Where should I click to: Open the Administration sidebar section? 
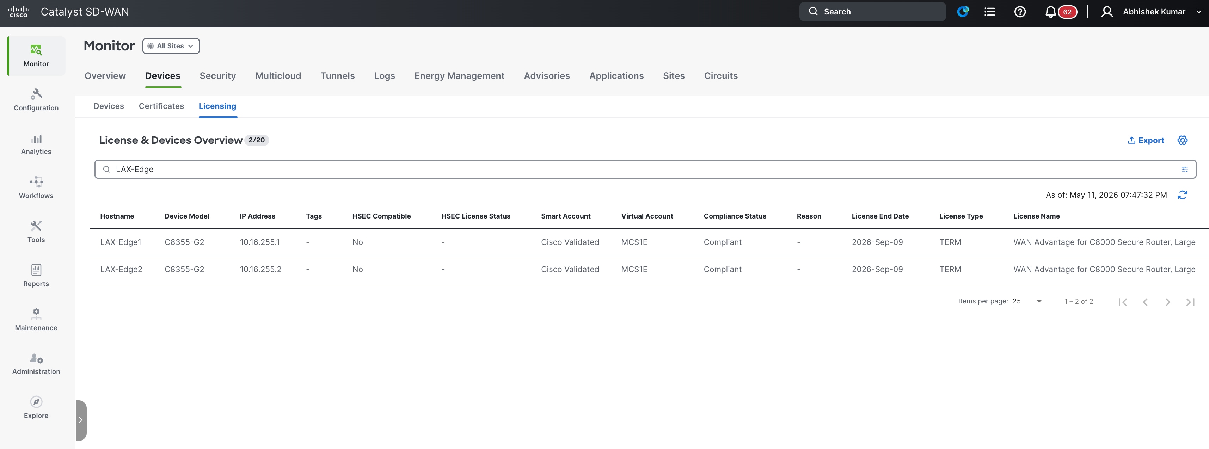click(x=36, y=364)
